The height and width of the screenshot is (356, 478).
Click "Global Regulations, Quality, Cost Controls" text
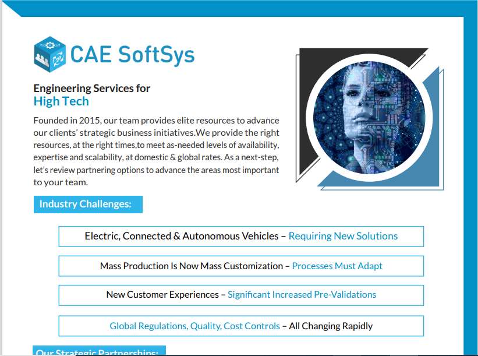click(194, 326)
